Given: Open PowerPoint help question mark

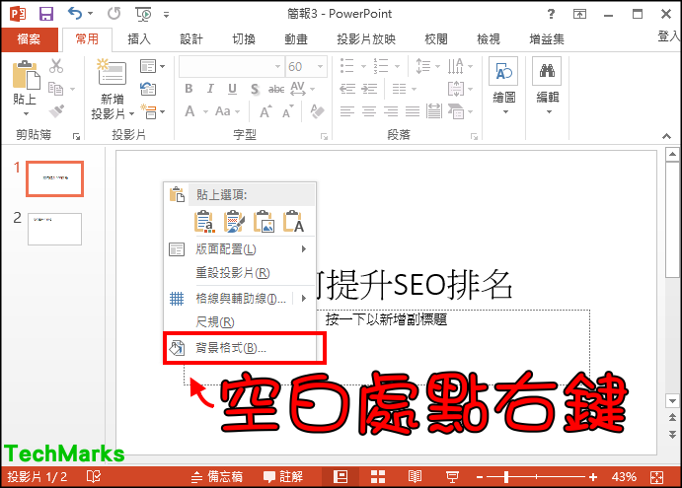Looking at the screenshot, I should click(x=551, y=14).
